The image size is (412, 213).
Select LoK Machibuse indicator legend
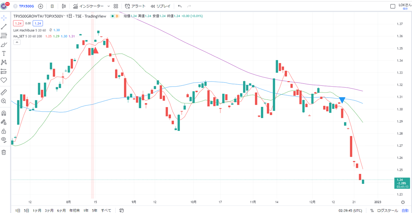[x=30, y=30]
